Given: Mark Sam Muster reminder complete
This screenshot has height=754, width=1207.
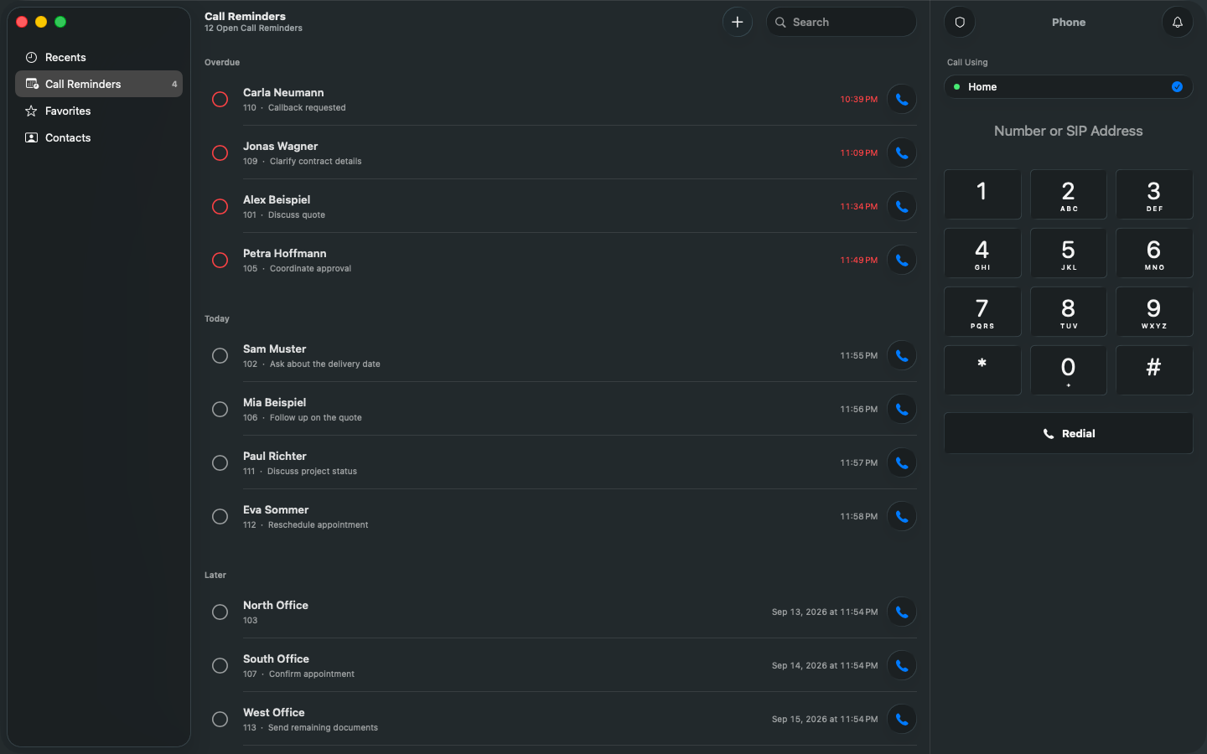Looking at the screenshot, I should point(220,355).
